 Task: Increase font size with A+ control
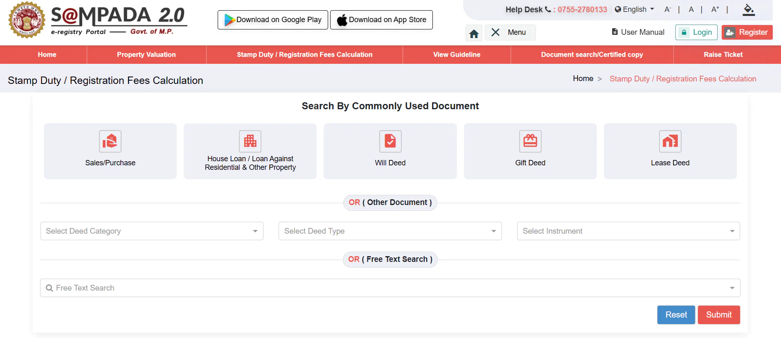pos(715,9)
